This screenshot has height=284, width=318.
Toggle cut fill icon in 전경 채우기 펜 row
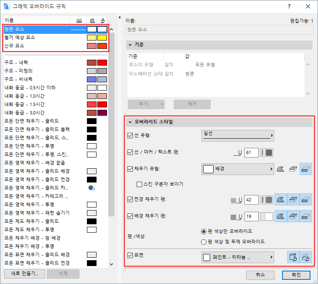point(305,200)
